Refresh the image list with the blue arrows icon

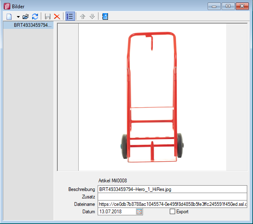(35, 17)
